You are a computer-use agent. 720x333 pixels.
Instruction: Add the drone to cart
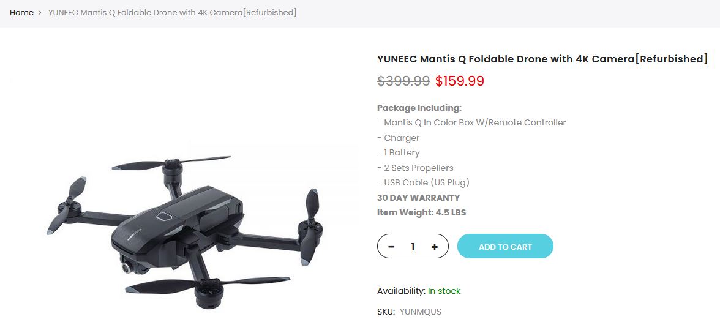(505, 246)
